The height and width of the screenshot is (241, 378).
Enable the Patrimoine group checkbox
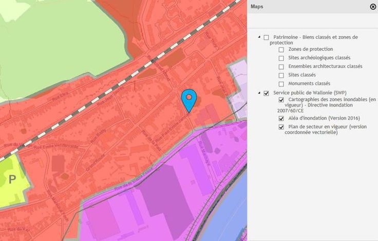click(x=266, y=37)
